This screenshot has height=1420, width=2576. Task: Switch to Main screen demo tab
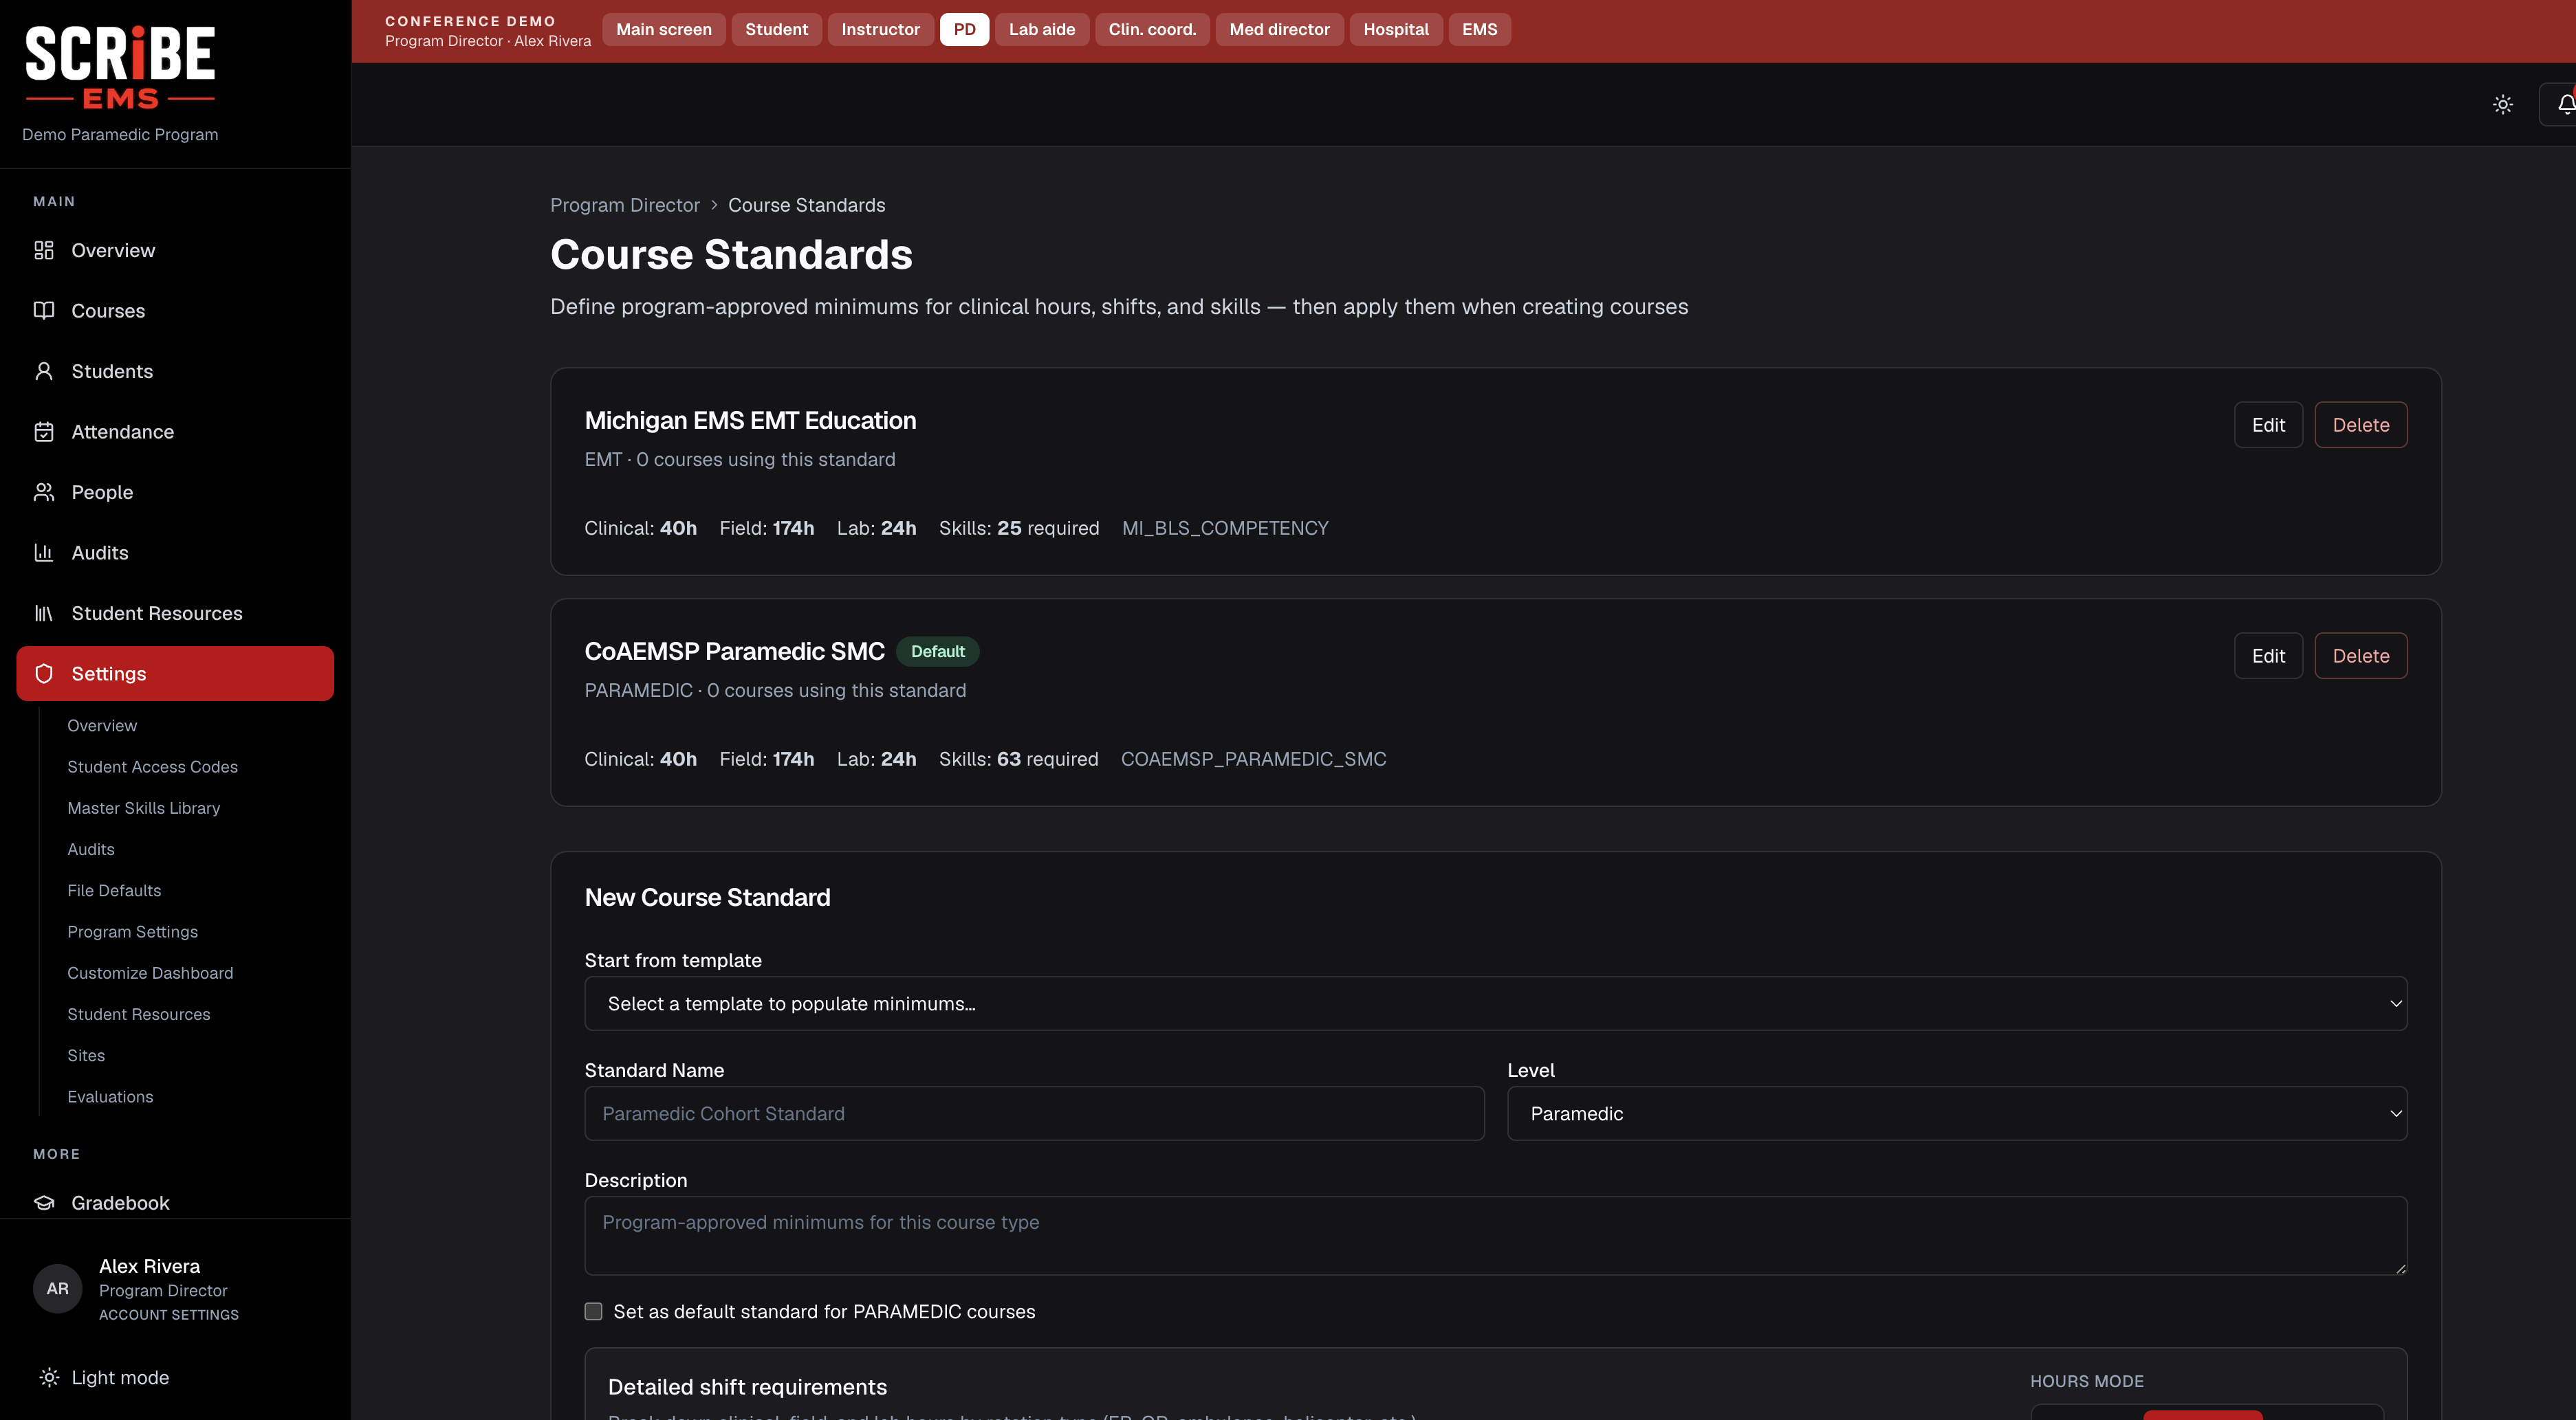point(664,29)
